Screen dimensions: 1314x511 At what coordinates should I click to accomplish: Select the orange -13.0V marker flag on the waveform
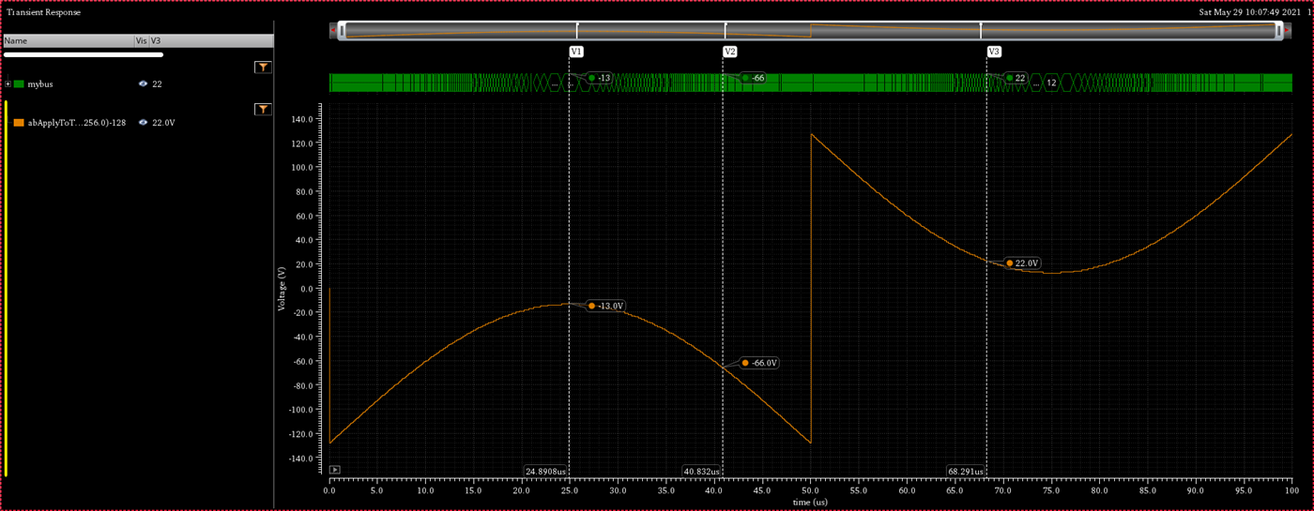606,307
